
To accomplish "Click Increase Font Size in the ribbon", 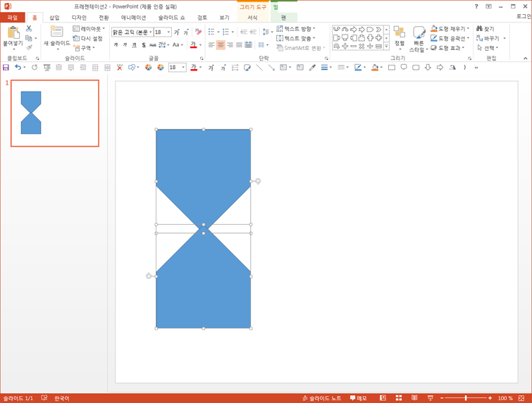I will pos(177,32).
